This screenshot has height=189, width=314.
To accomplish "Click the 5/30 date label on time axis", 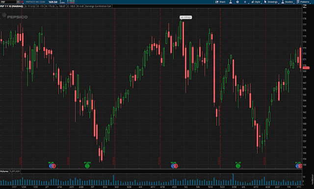I will pyautogui.click(x=234, y=187).
